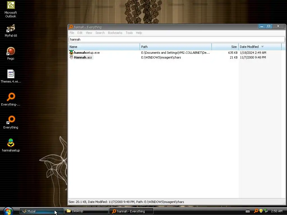Sort results by the Size column header
The height and width of the screenshot is (215, 287).
[225, 47]
